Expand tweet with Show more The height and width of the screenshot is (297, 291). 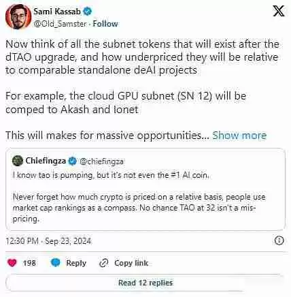pyautogui.click(x=239, y=136)
